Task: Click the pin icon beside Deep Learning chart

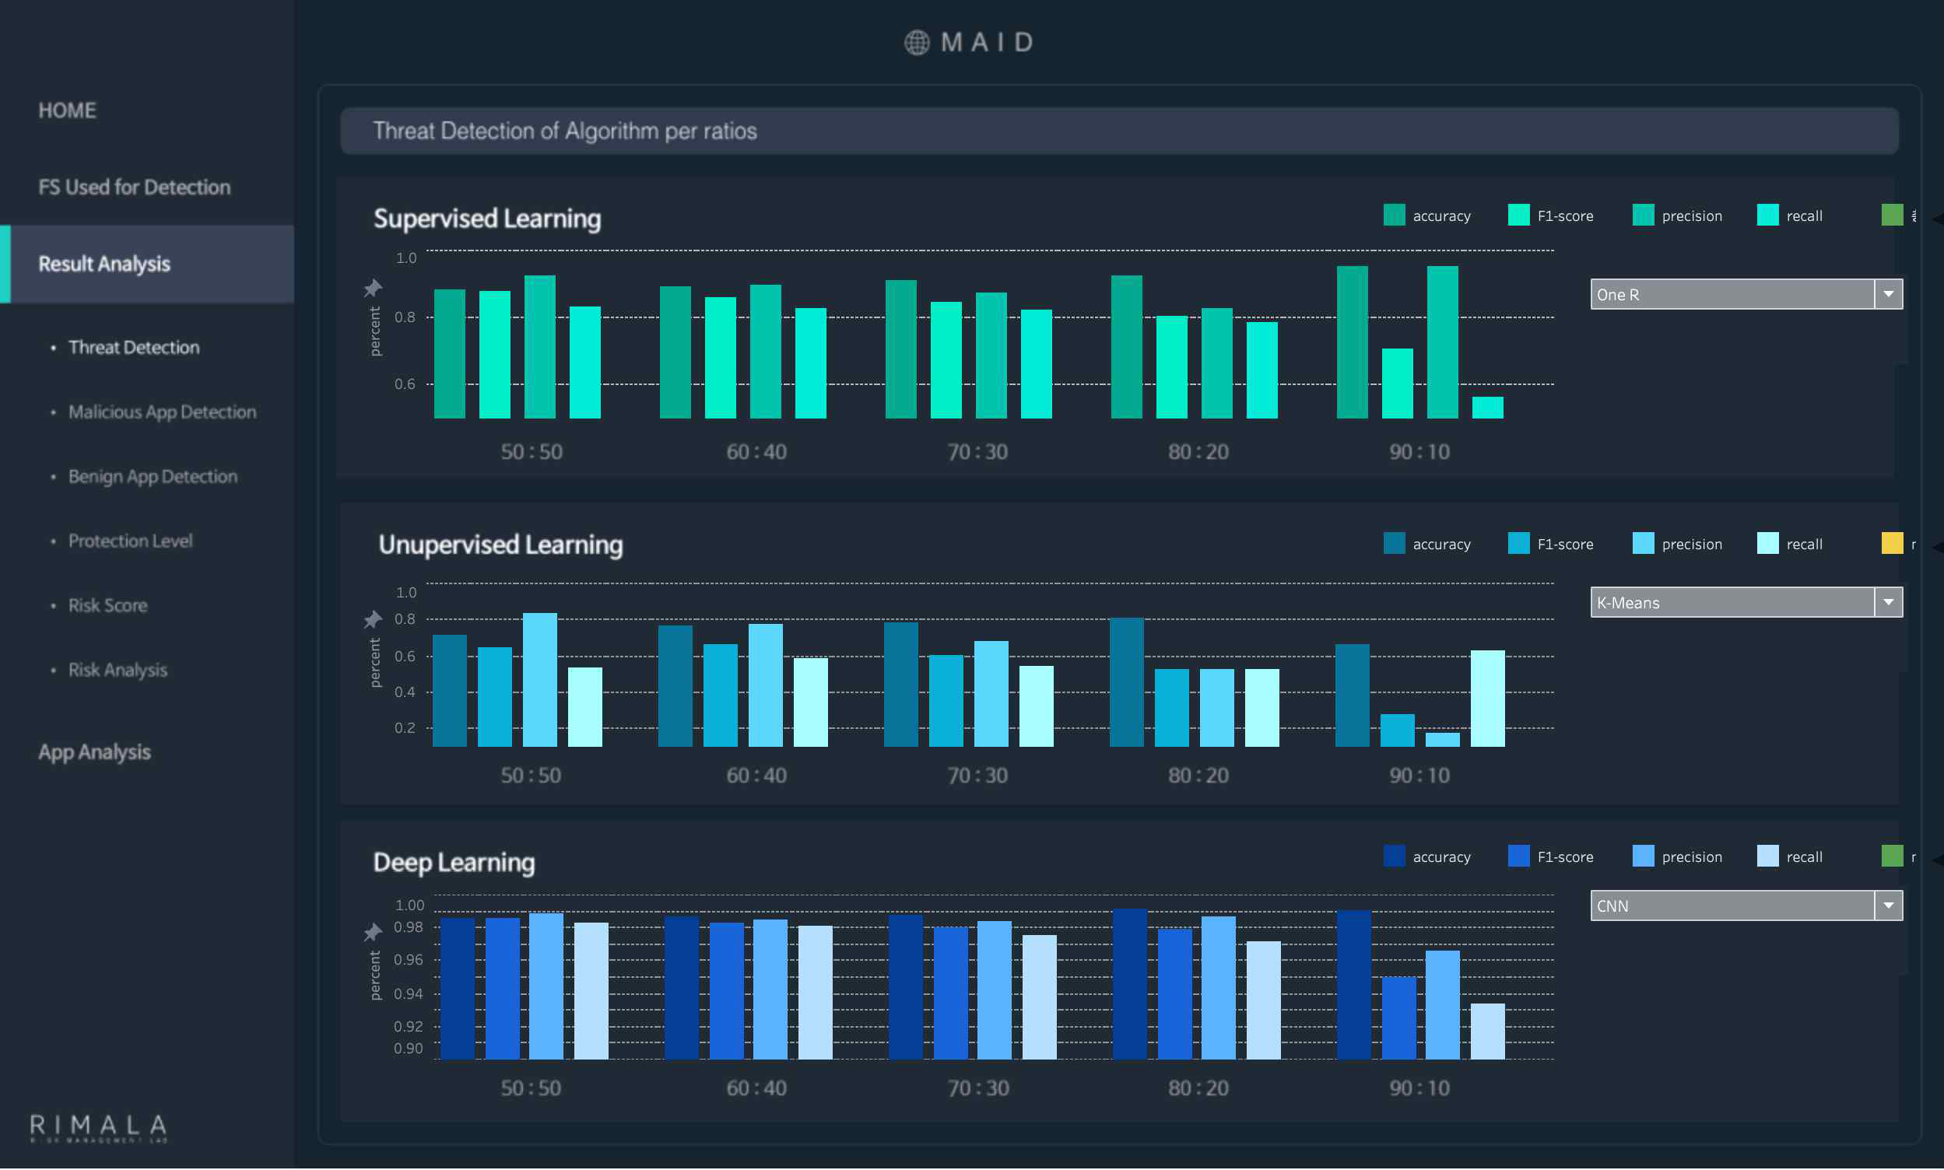Action: point(372,934)
